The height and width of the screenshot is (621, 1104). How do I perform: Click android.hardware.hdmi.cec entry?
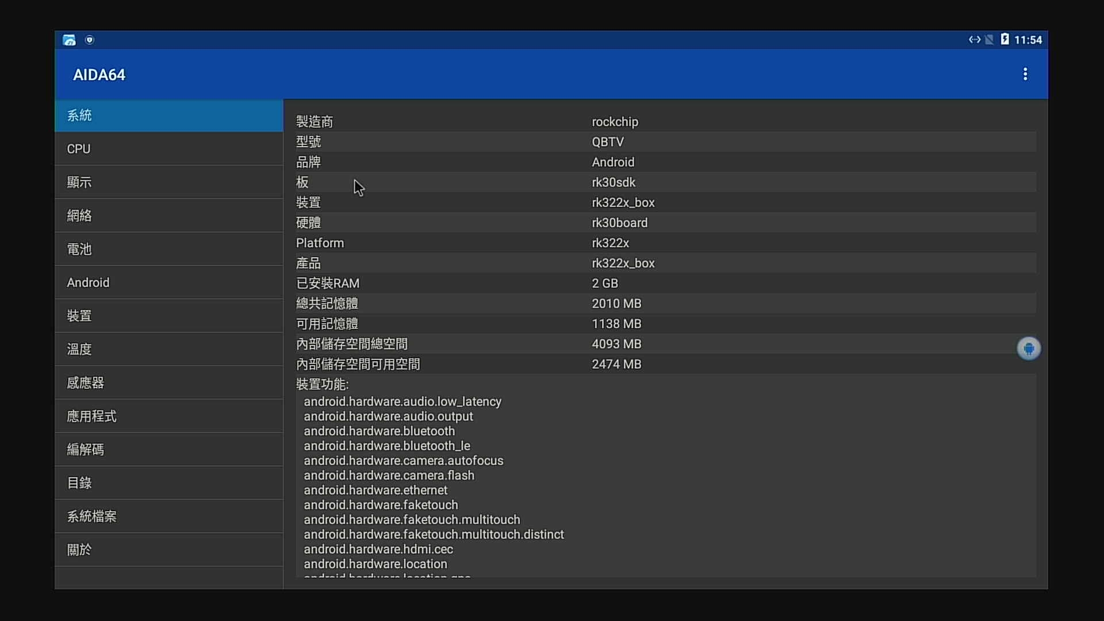(378, 549)
